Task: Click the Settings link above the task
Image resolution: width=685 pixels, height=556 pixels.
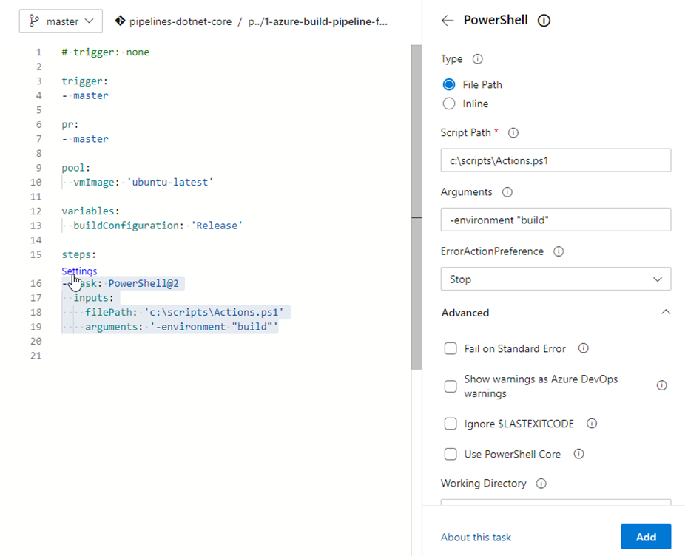Action: tap(79, 271)
